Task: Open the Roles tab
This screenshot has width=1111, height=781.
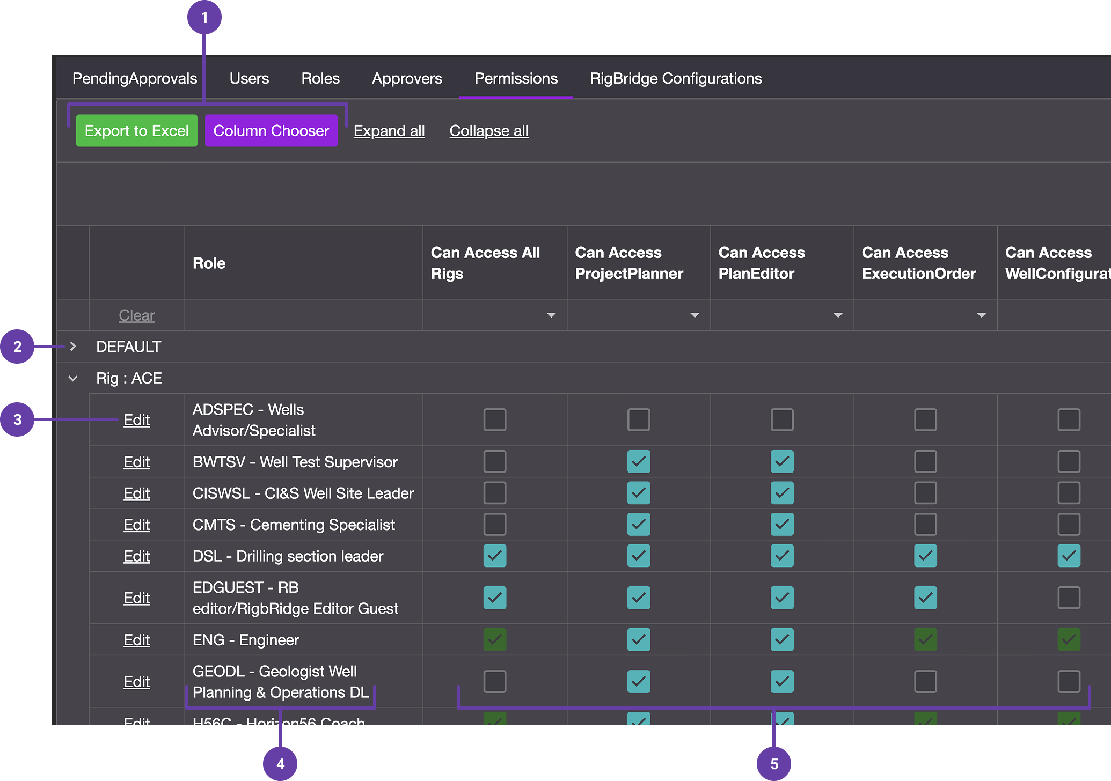Action: tap(320, 78)
